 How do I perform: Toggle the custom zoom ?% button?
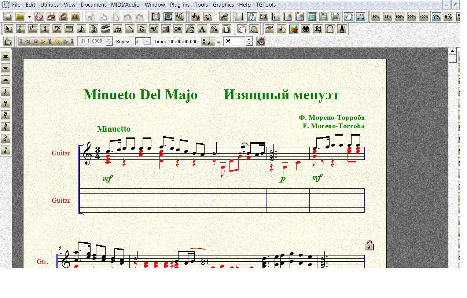[x=436, y=16]
